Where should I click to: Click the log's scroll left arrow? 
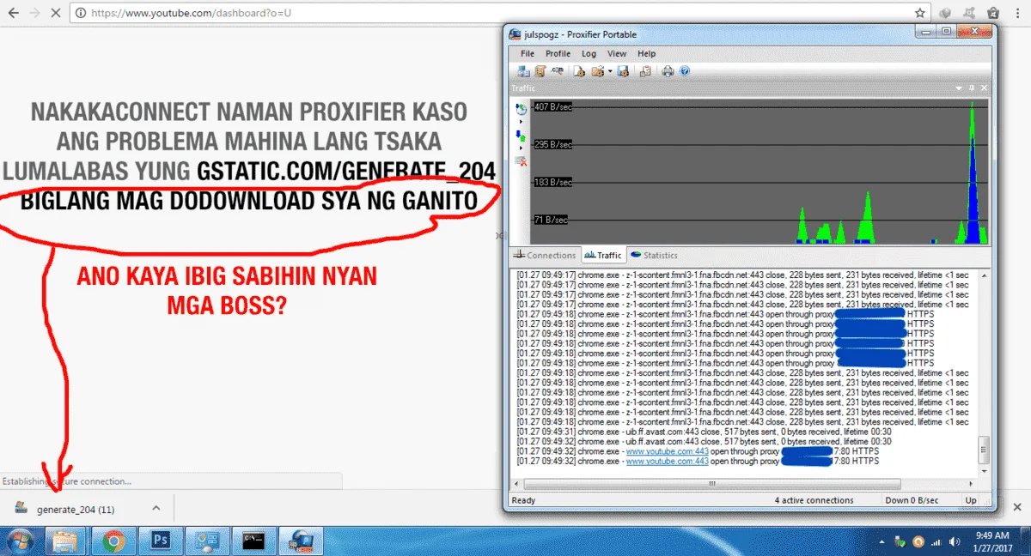coord(515,484)
